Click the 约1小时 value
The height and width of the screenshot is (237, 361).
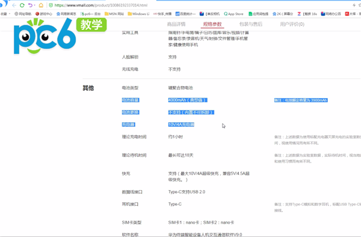(176, 137)
